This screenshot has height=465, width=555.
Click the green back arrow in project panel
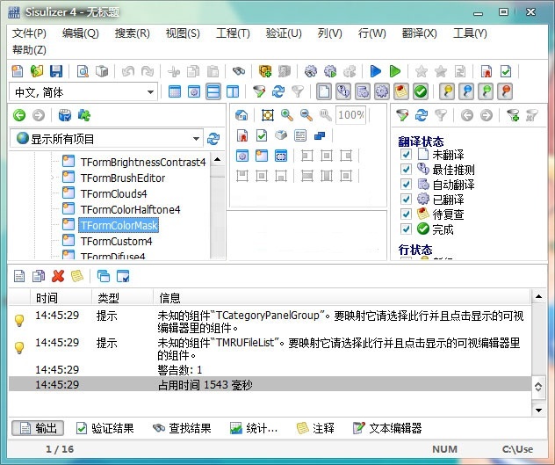pyautogui.click(x=18, y=115)
